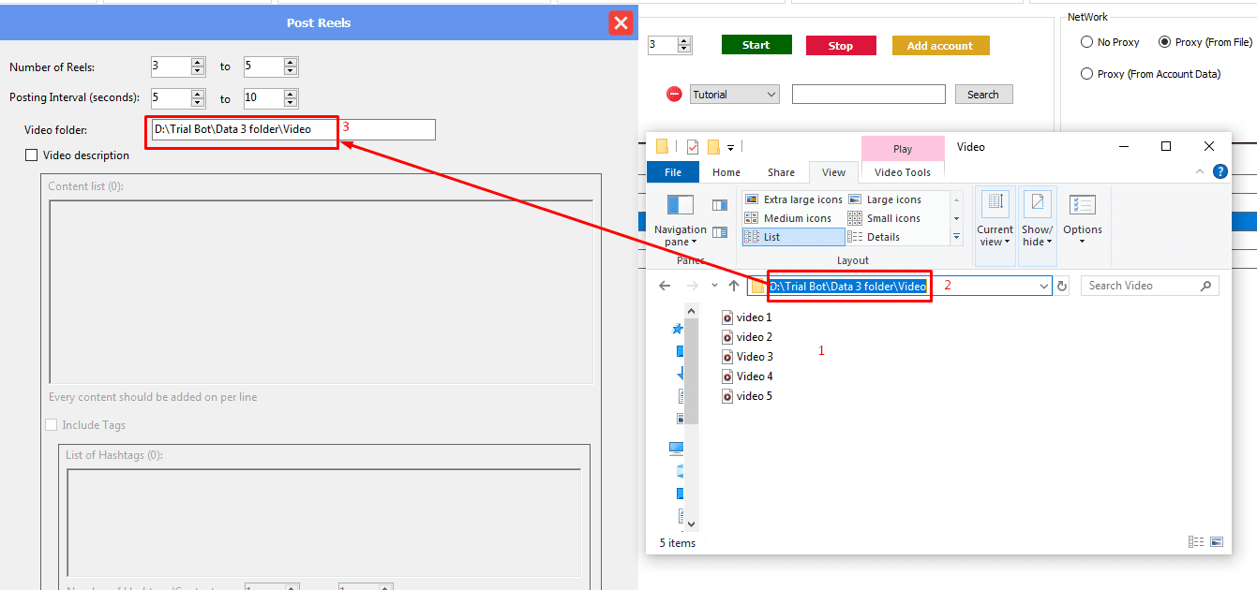
Task: Click the New folder icon in Explorer title bar
Action: [713, 147]
